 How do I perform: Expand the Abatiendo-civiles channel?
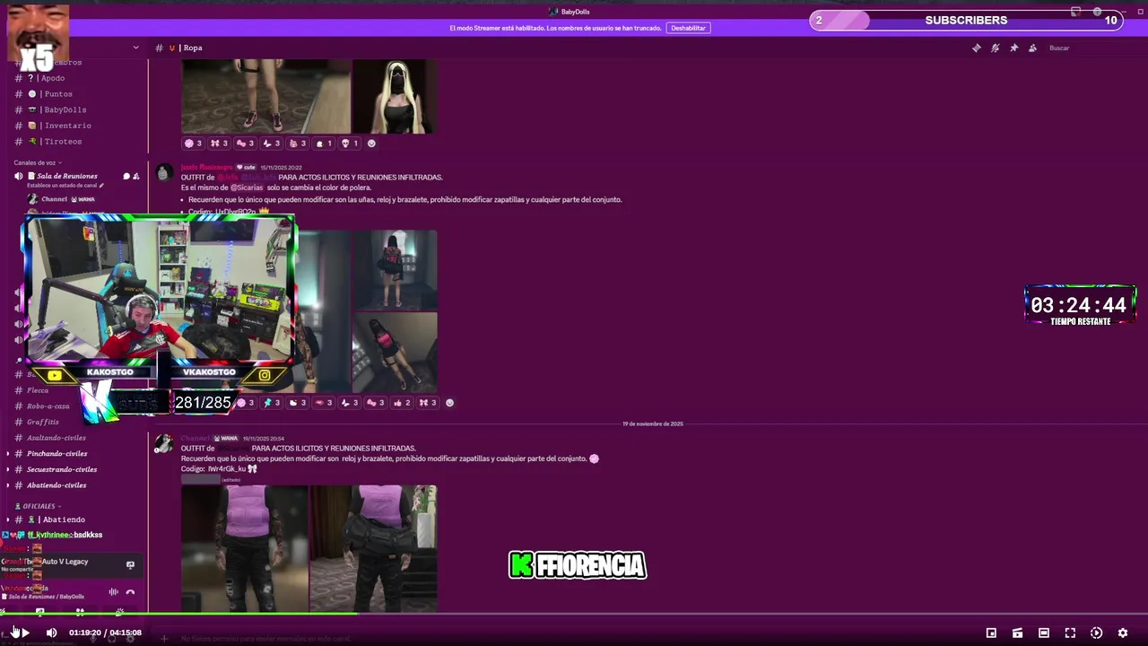[x=8, y=485]
